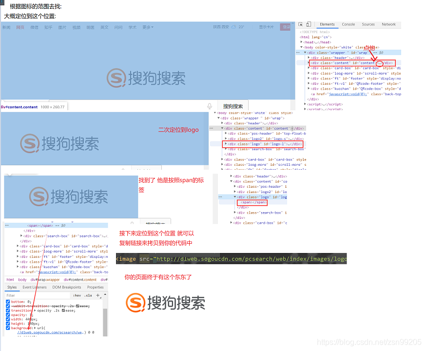Screen dimensions: 426x351
Task: Select the html breadcrumb item
Action: pyautogui.click(x=10, y=279)
